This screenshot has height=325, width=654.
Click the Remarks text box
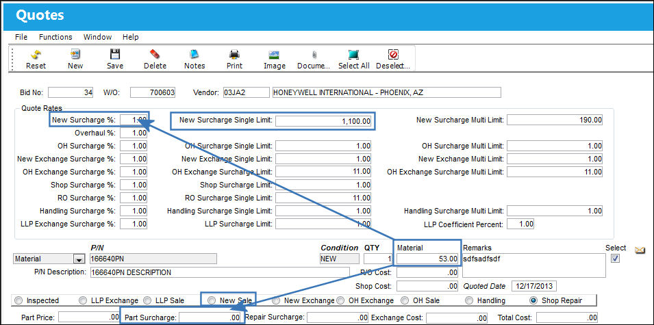(534, 265)
